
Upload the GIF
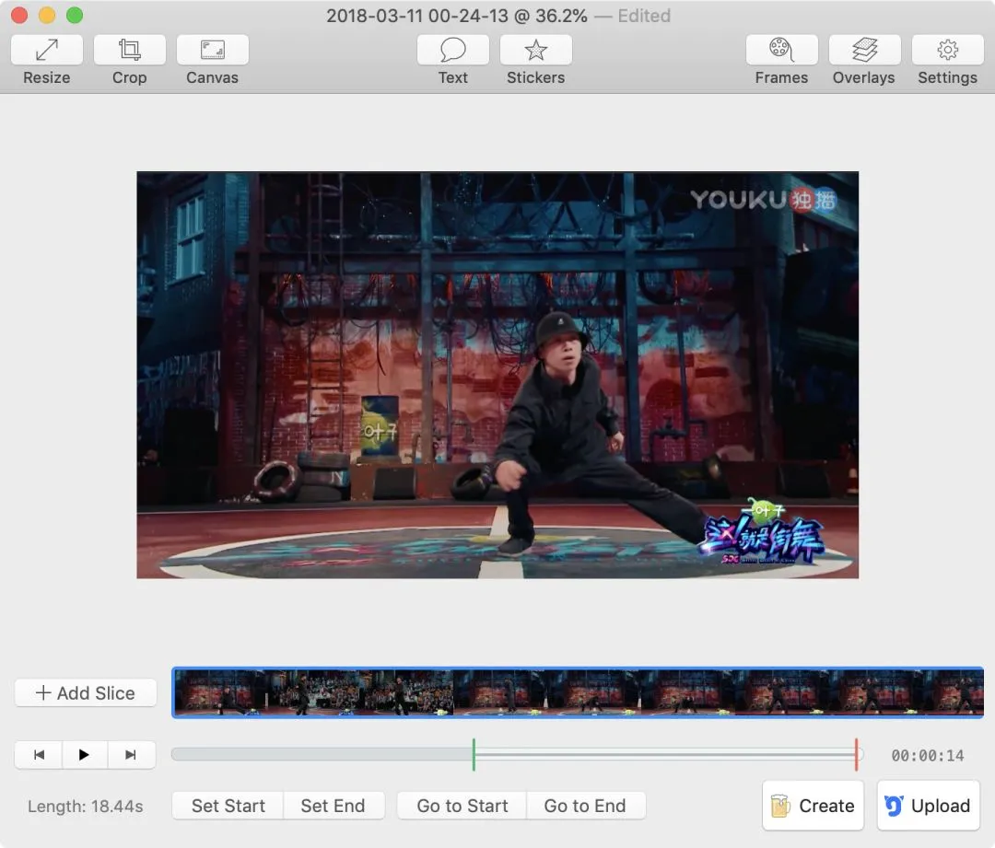929,806
